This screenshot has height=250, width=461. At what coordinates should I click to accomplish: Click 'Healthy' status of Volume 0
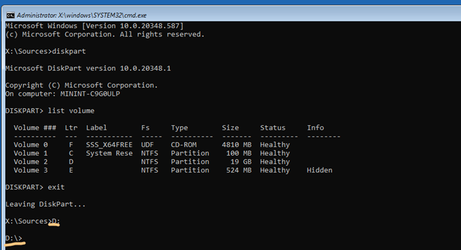(x=275, y=145)
